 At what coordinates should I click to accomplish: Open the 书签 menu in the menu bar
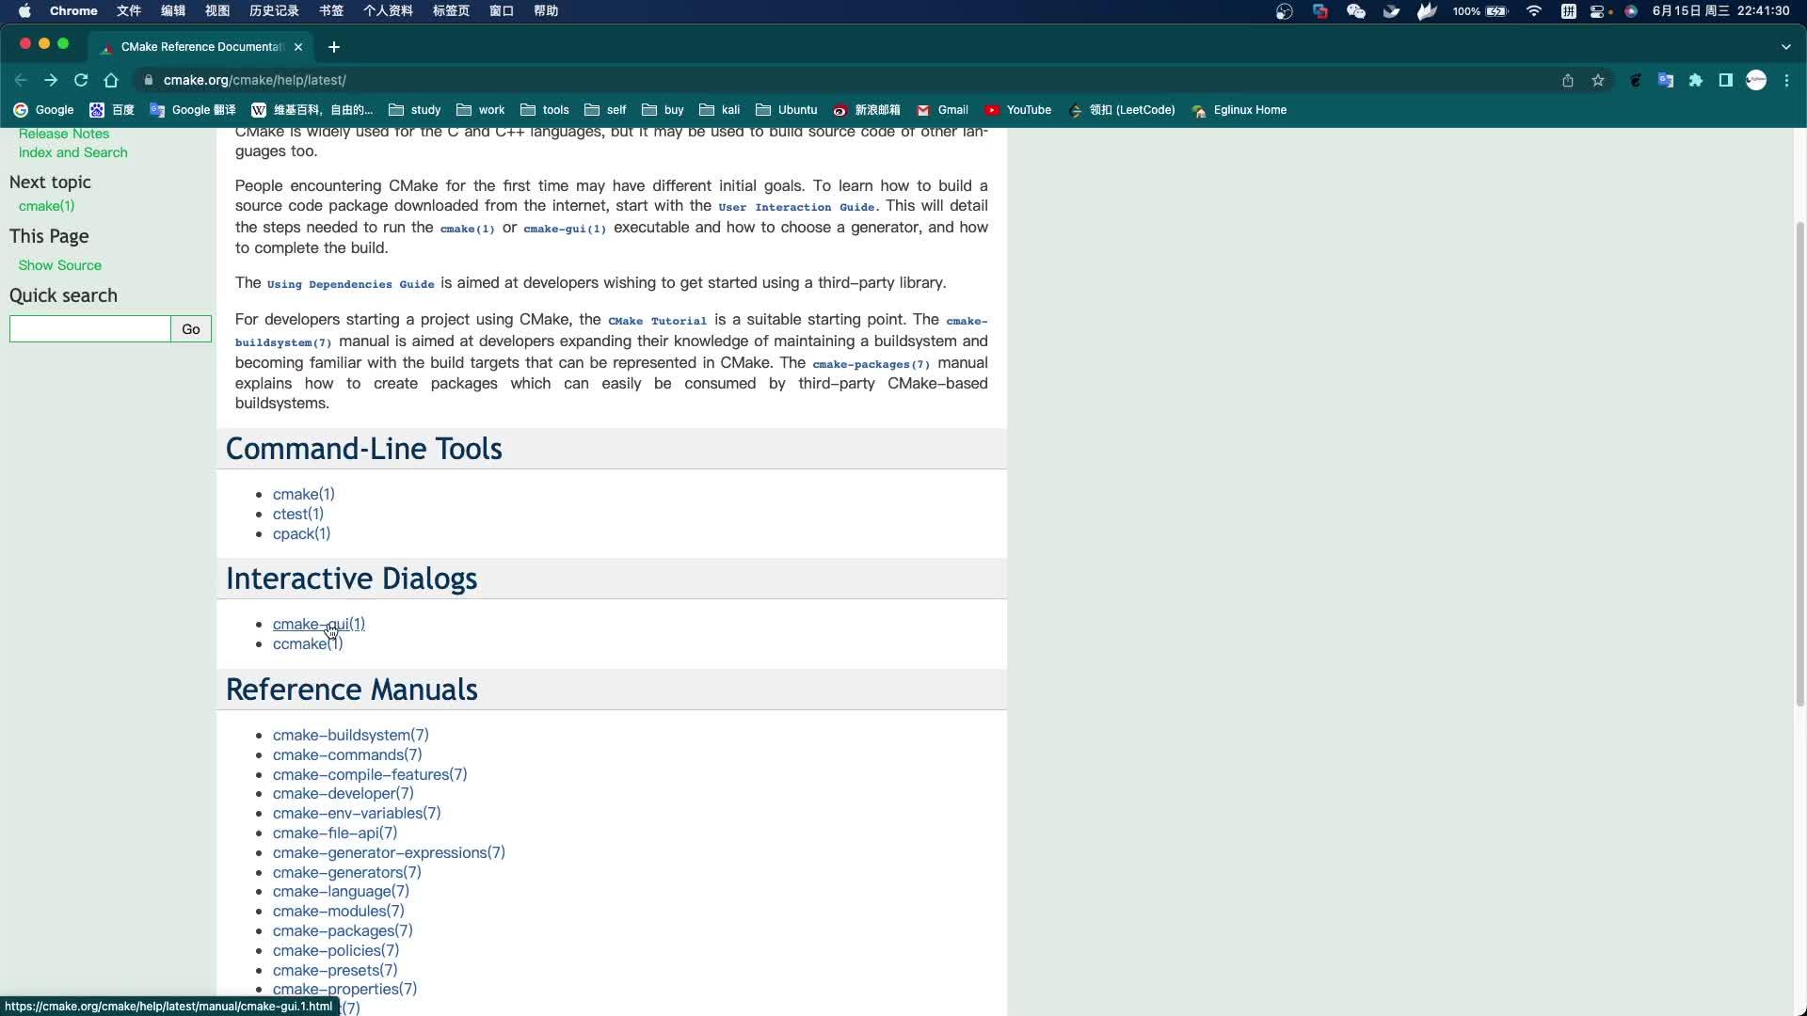click(331, 11)
